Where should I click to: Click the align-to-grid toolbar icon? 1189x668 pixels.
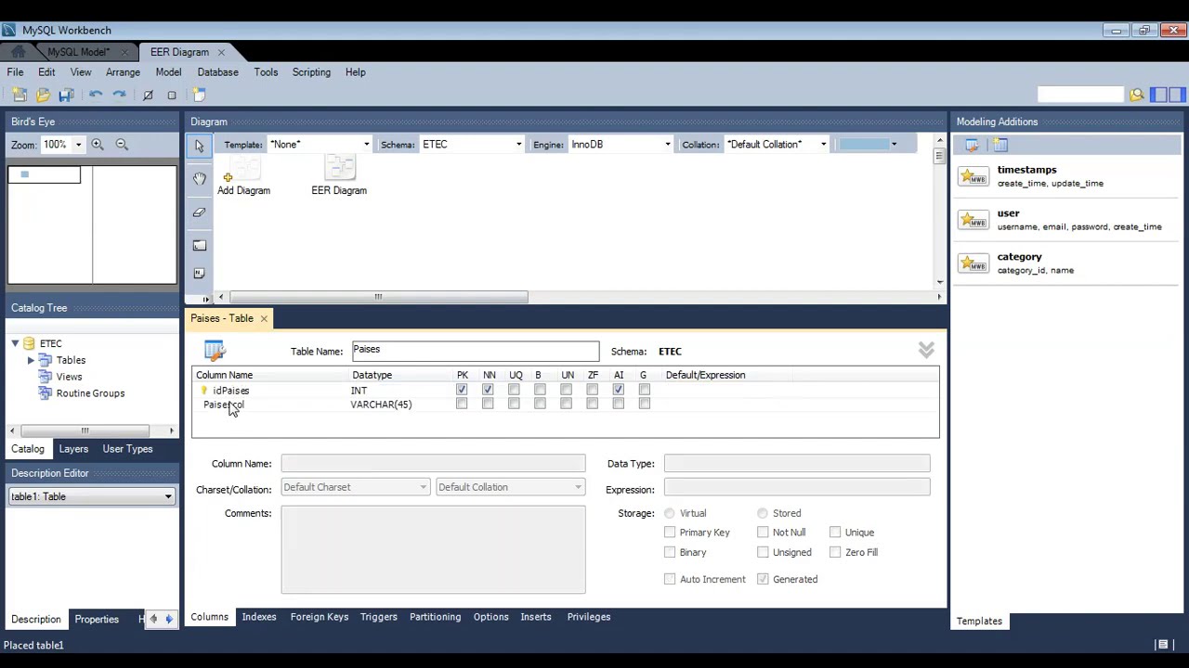[172, 95]
